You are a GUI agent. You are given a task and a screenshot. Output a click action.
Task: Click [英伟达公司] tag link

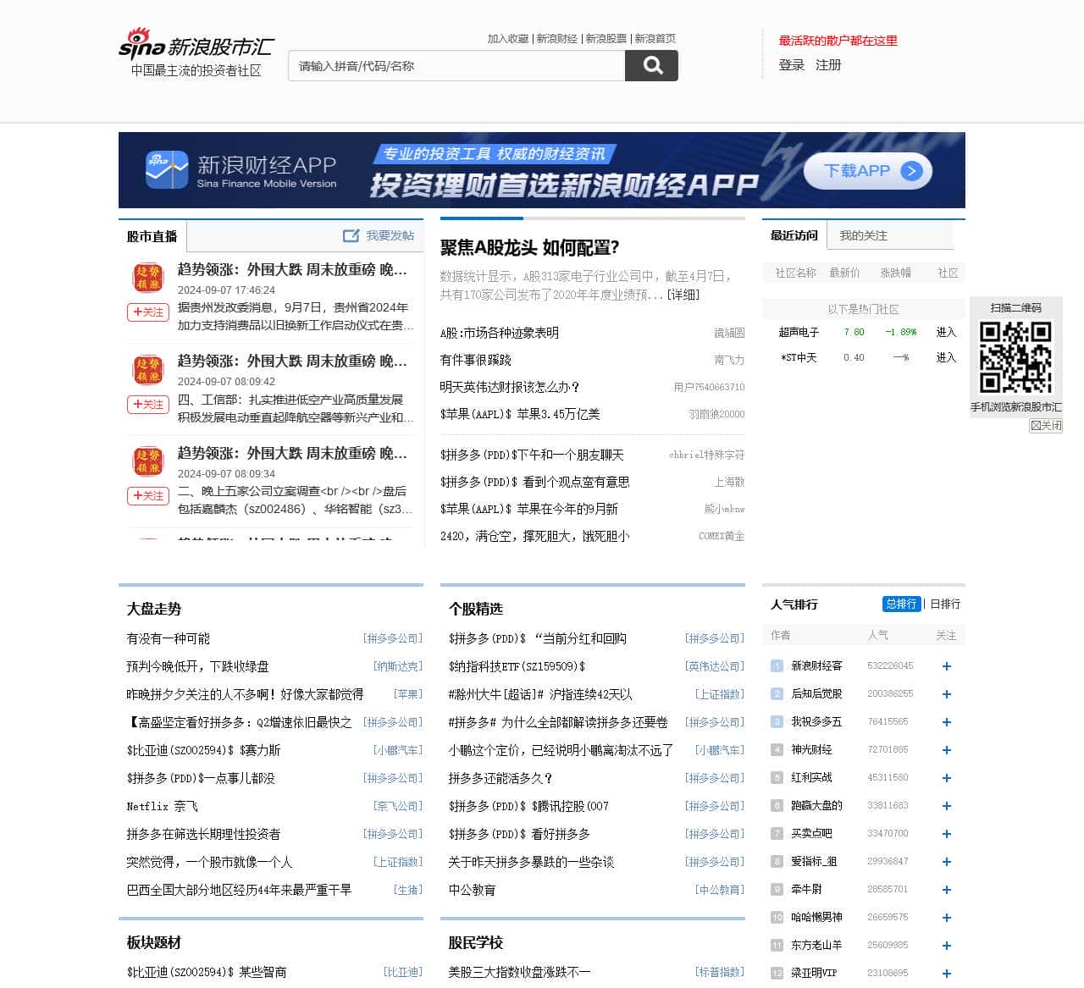click(x=715, y=667)
